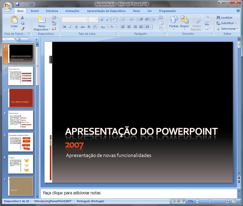Toggle text shadow S

[89, 27]
